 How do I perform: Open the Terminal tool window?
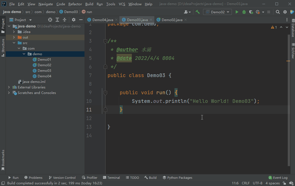[111, 177]
